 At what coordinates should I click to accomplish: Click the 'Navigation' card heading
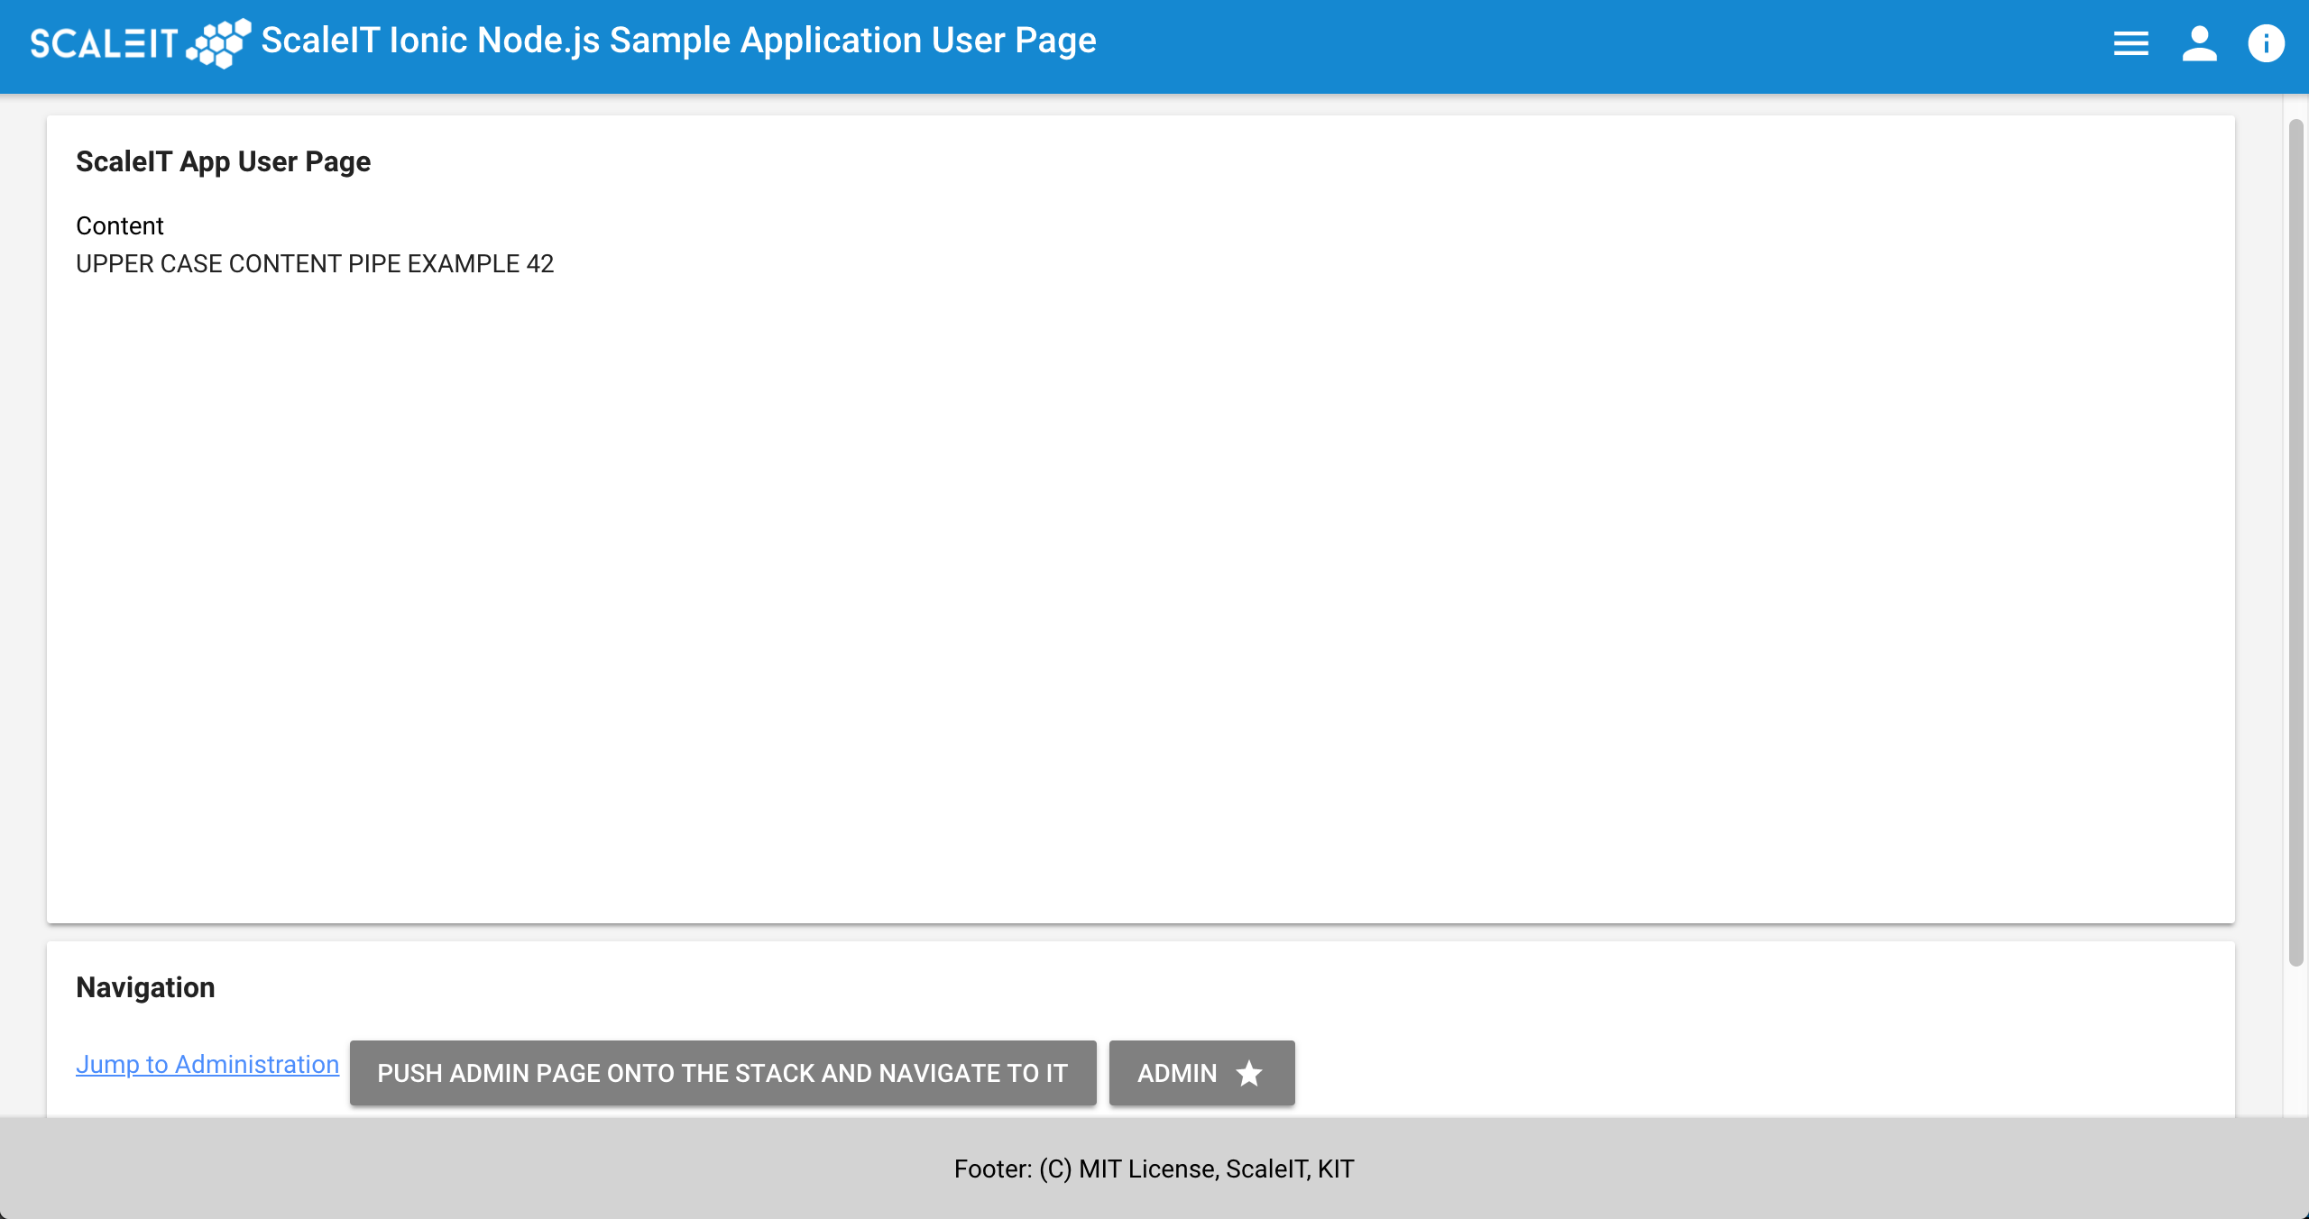[145, 987]
